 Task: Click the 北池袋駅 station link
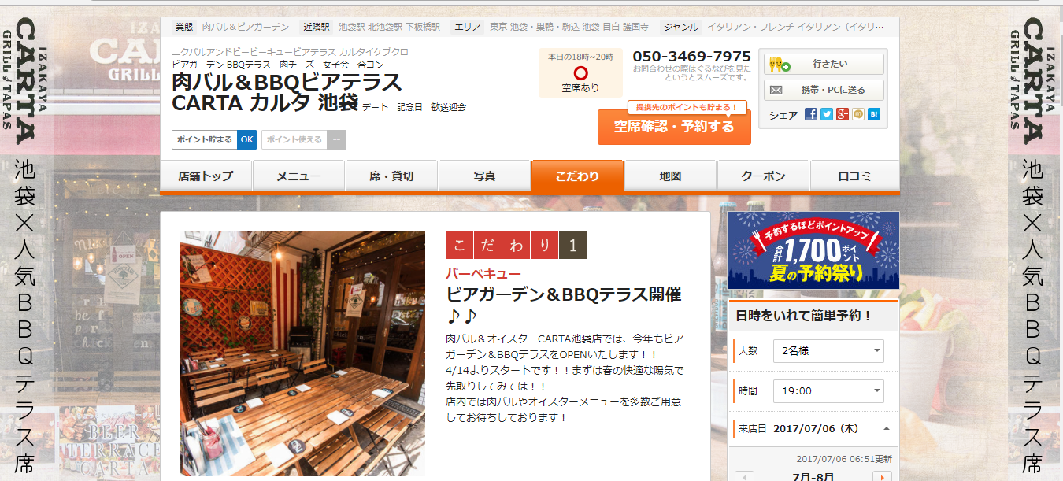pyautogui.click(x=386, y=27)
